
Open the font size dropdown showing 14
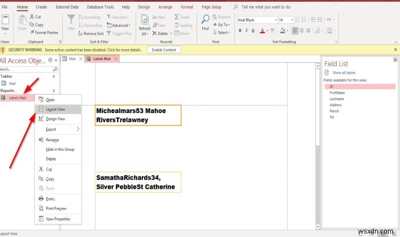[x=292, y=20]
